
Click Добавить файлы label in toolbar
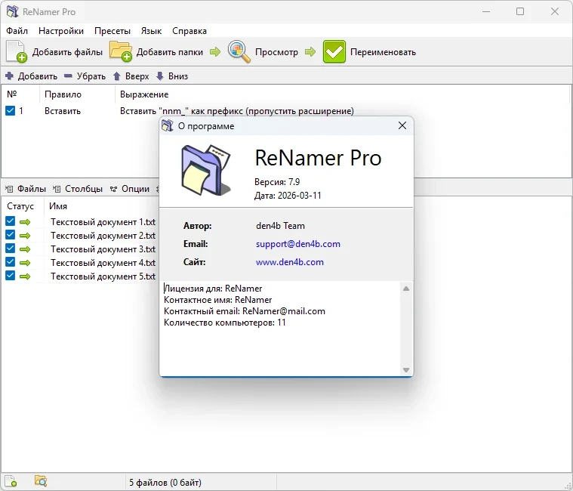coord(67,52)
